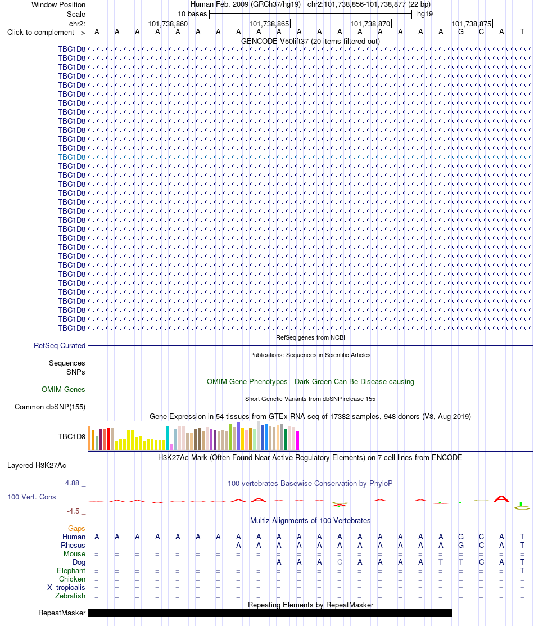The width and height of the screenshot is (534, 626).
Task: Click the RefSeq Curated track label
Action: coord(60,346)
